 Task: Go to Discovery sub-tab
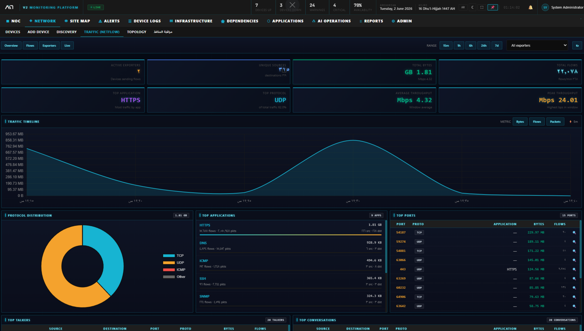point(66,32)
